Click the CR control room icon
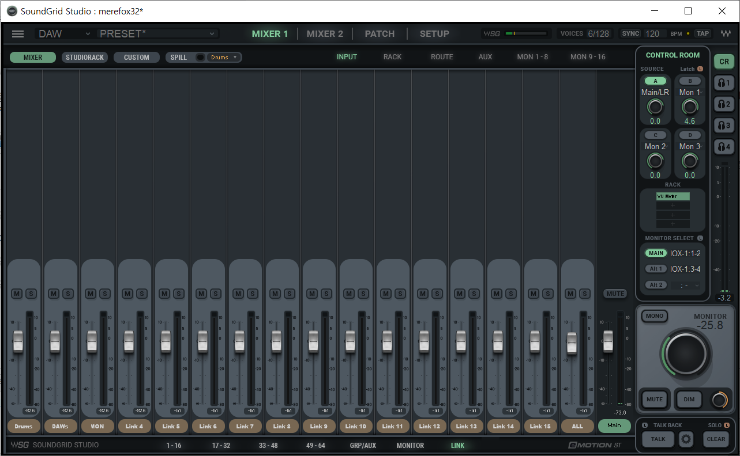740x456 pixels. pyautogui.click(x=724, y=62)
